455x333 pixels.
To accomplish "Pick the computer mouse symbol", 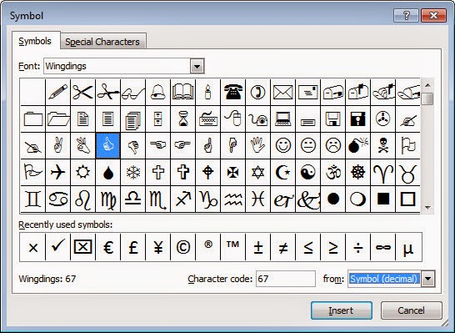I will click(232, 119).
